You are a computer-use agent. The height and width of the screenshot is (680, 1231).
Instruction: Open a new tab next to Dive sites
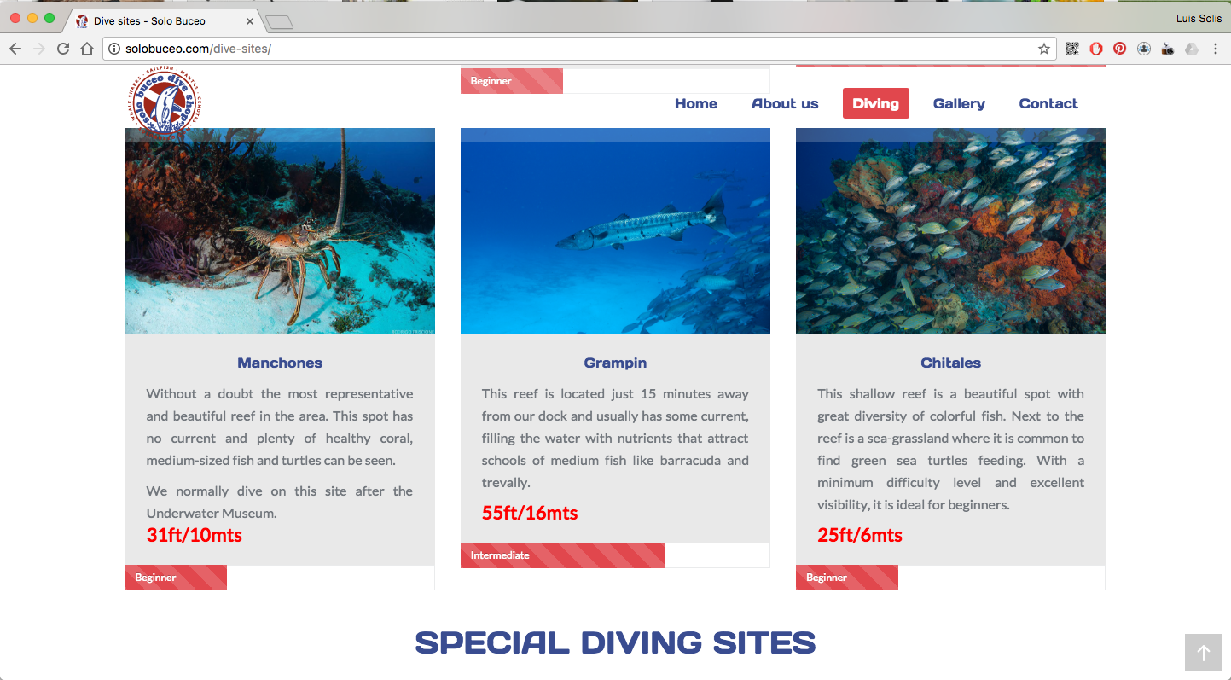(x=279, y=21)
